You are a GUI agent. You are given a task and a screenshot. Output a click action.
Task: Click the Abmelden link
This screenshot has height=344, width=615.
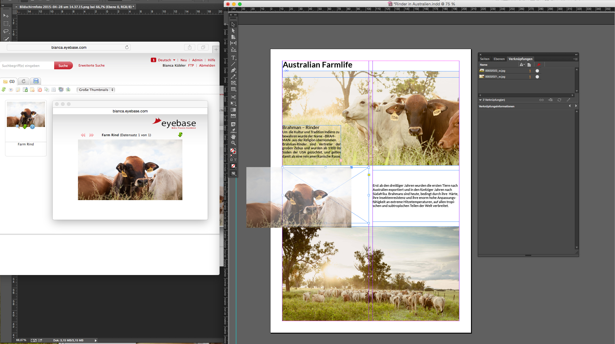[207, 65]
